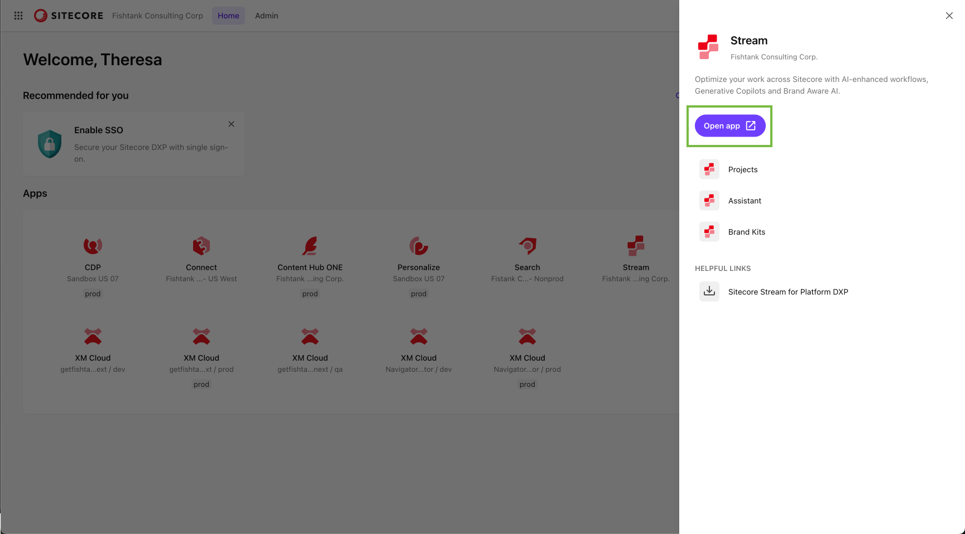Open the CDP app icon
This screenshot has width=965, height=534.
pyautogui.click(x=93, y=246)
